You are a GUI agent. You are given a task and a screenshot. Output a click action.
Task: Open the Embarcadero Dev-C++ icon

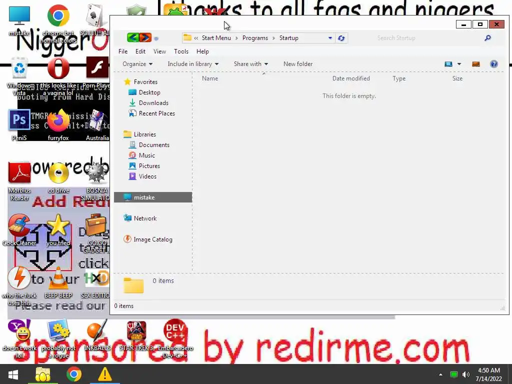[x=175, y=330]
